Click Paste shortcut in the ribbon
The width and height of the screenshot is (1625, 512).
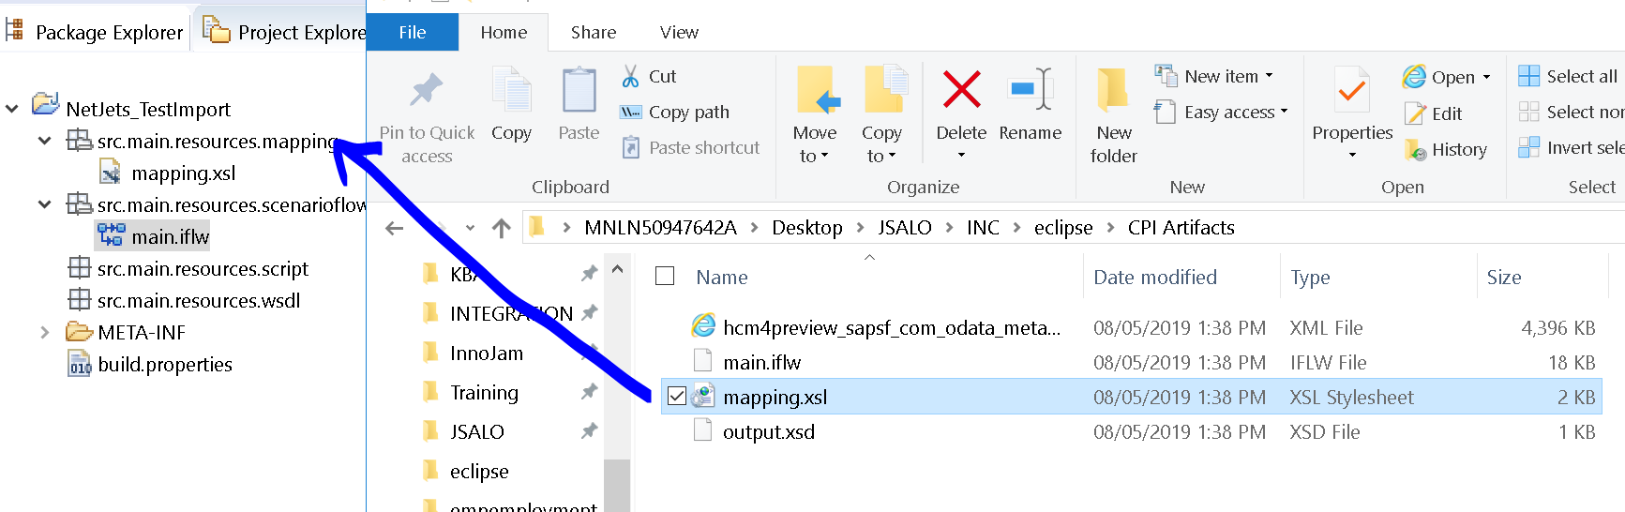click(x=691, y=147)
